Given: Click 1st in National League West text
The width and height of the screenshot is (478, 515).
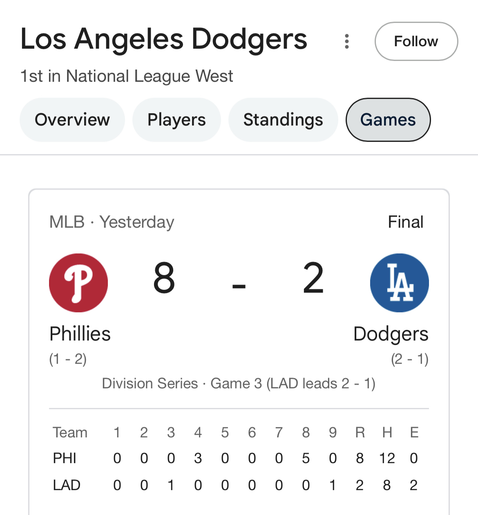Looking at the screenshot, I should [127, 76].
